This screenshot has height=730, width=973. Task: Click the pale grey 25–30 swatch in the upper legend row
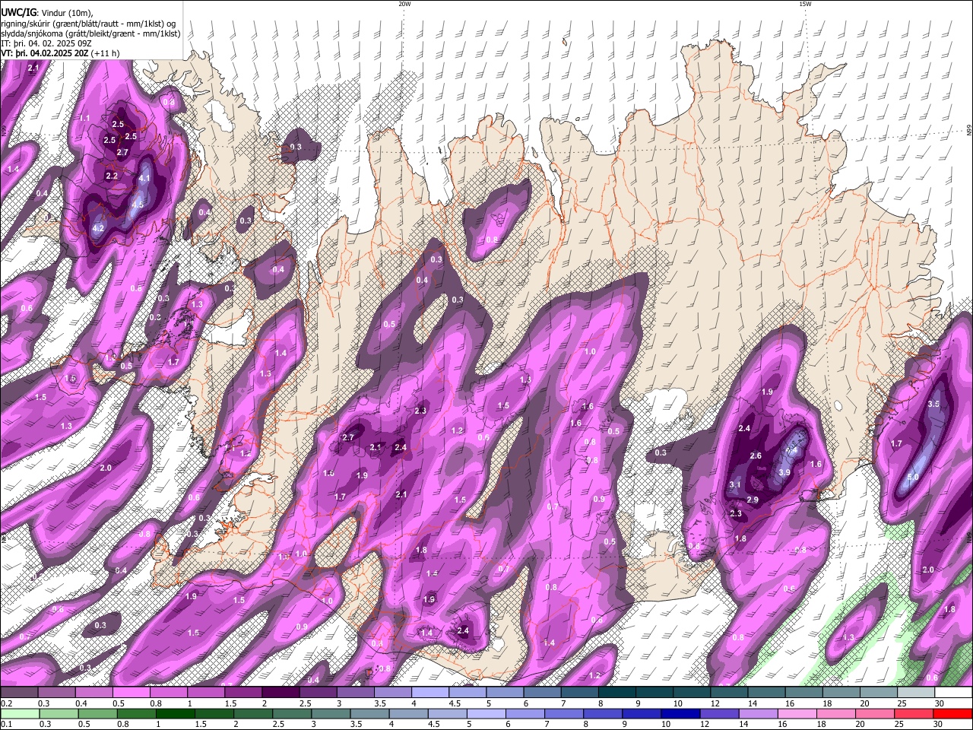point(915,693)
